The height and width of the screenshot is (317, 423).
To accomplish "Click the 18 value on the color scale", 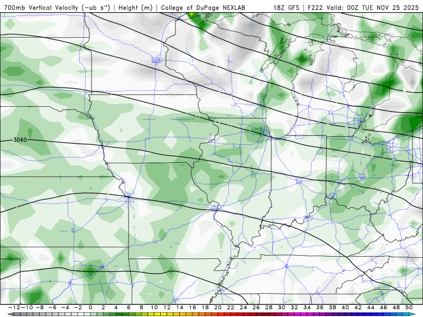I will [205, 307].
